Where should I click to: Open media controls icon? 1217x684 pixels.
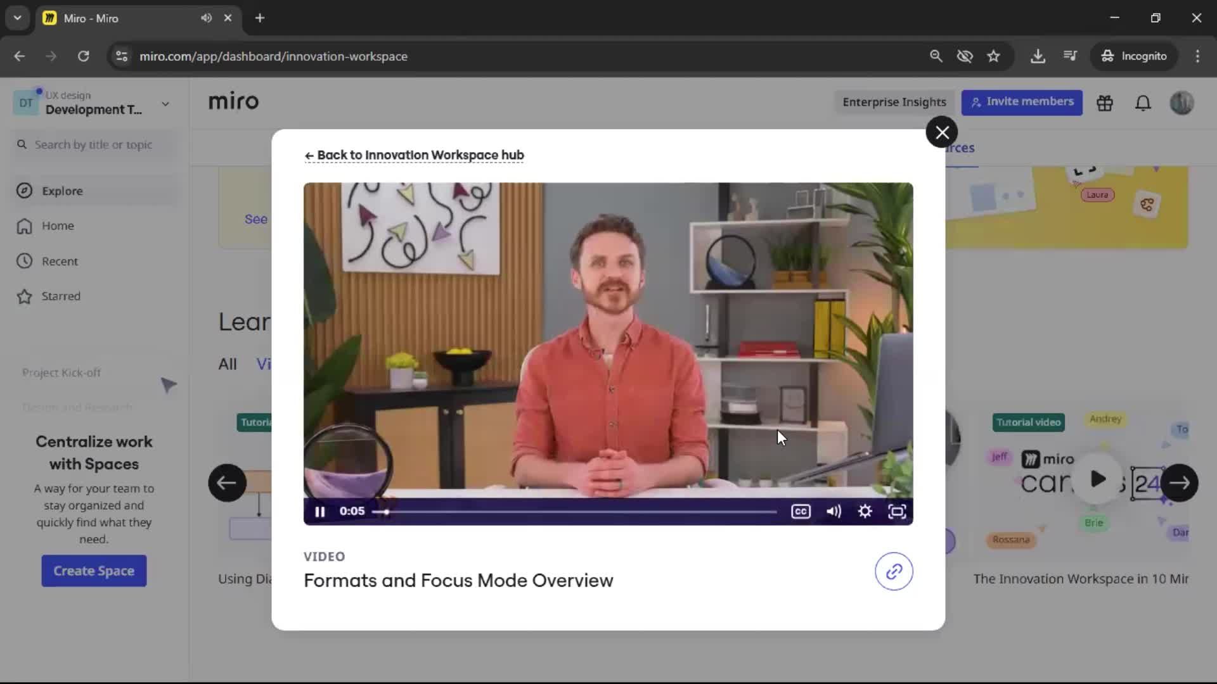[x=1070, y=56]
